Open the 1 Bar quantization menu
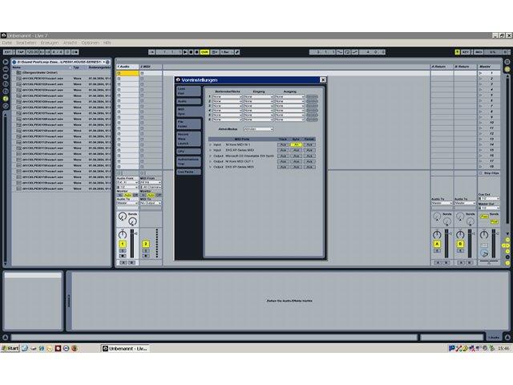The image size is (513, 385). [x=225, y=52]
